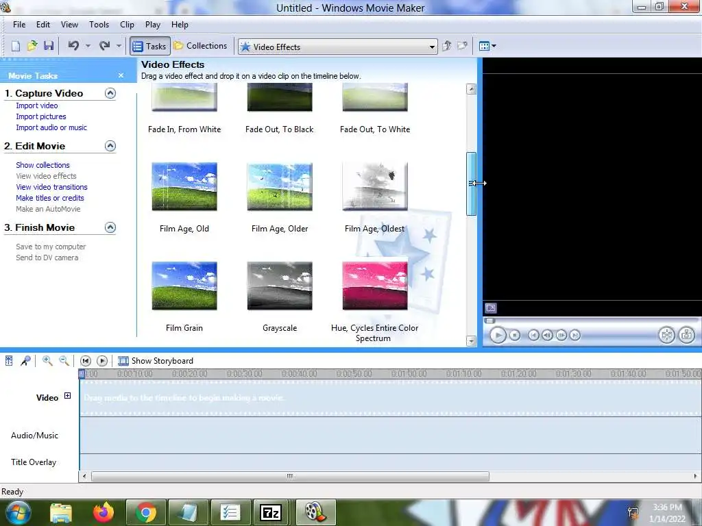The image size is (702, 526).
Task: Click Import audio or music link
Action: pyautogui.click(x=51, y=127)
